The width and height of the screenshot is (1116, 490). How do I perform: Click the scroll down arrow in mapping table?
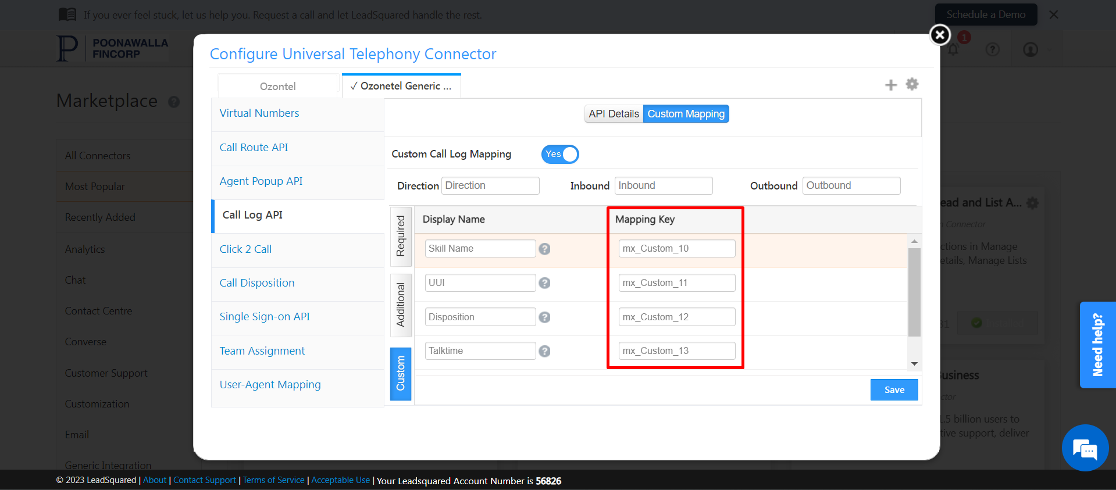coord(914,364)
